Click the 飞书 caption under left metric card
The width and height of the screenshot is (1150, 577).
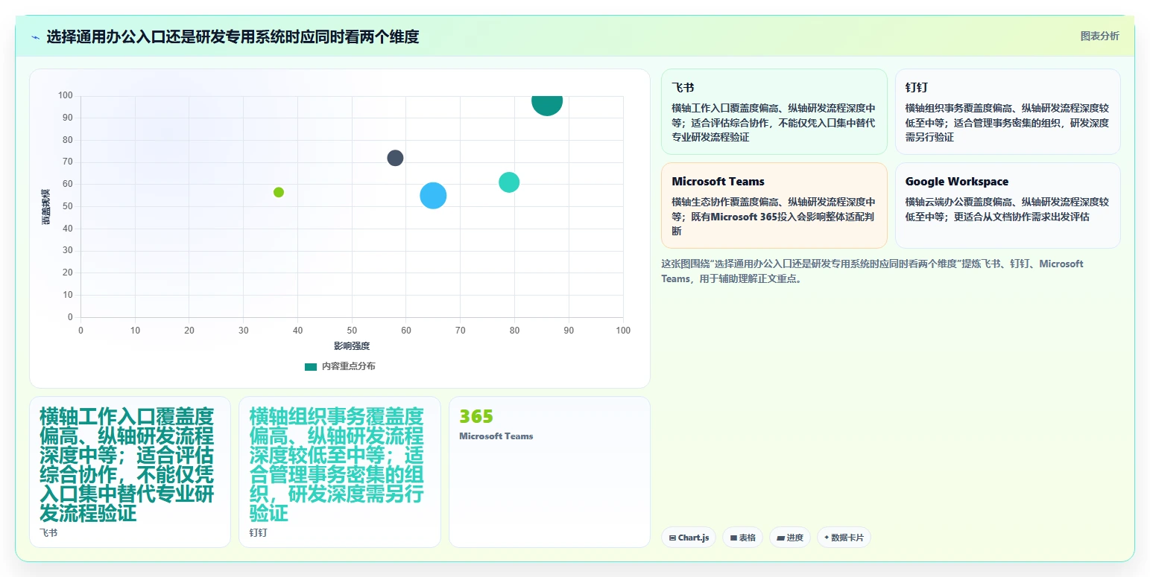(x=48, y=533)
